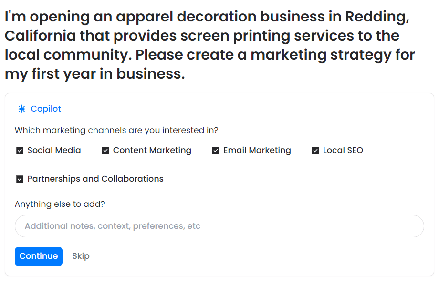
Task: Click the Local SEO label text
Action: coord(343,150)
